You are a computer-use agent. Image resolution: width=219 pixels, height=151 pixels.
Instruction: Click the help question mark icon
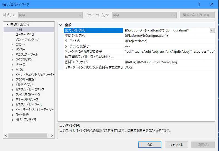(x=199, y=4)
